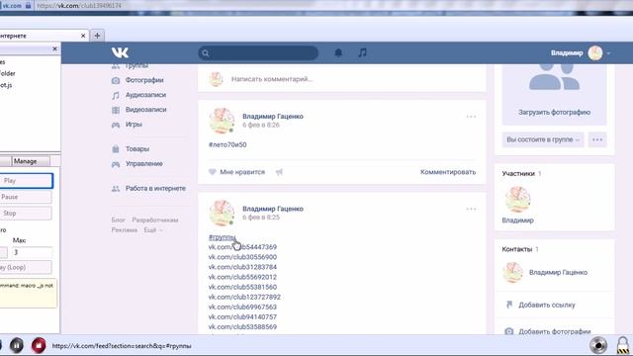Click Комментировать on #лето70и50 post
633x356 pixels.
click(x=448, y=172)
